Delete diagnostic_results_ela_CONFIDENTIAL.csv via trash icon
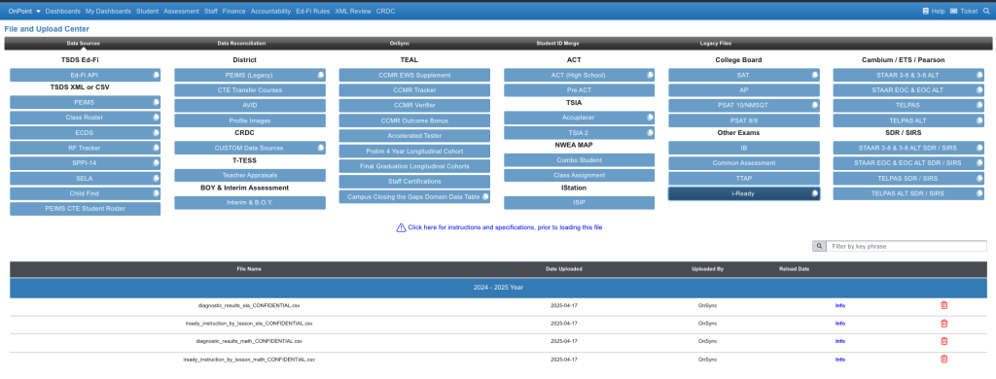Viewport: 996px width, 379px height. point(943,305)
